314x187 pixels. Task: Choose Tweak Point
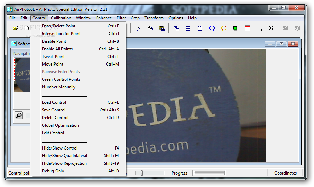(78, 57)
